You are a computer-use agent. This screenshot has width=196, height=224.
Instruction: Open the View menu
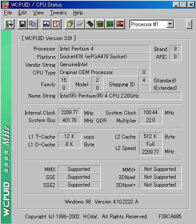tap(38, 13)
